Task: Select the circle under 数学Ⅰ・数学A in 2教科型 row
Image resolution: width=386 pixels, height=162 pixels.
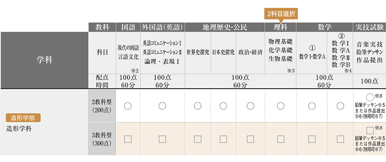Action: point(312,106)
